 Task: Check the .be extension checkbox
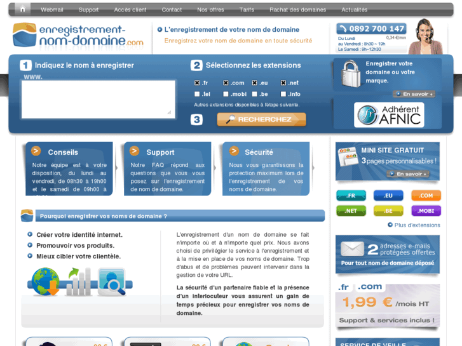coord(255,94)
